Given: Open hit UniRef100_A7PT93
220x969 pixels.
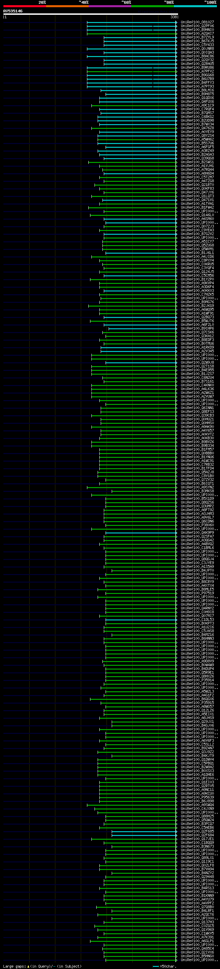Looking at the screenshot, I should tap(197, 87).
